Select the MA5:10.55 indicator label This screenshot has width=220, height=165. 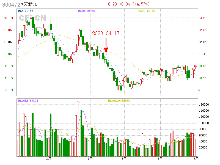pyautogui.click(x=26, y=11)
